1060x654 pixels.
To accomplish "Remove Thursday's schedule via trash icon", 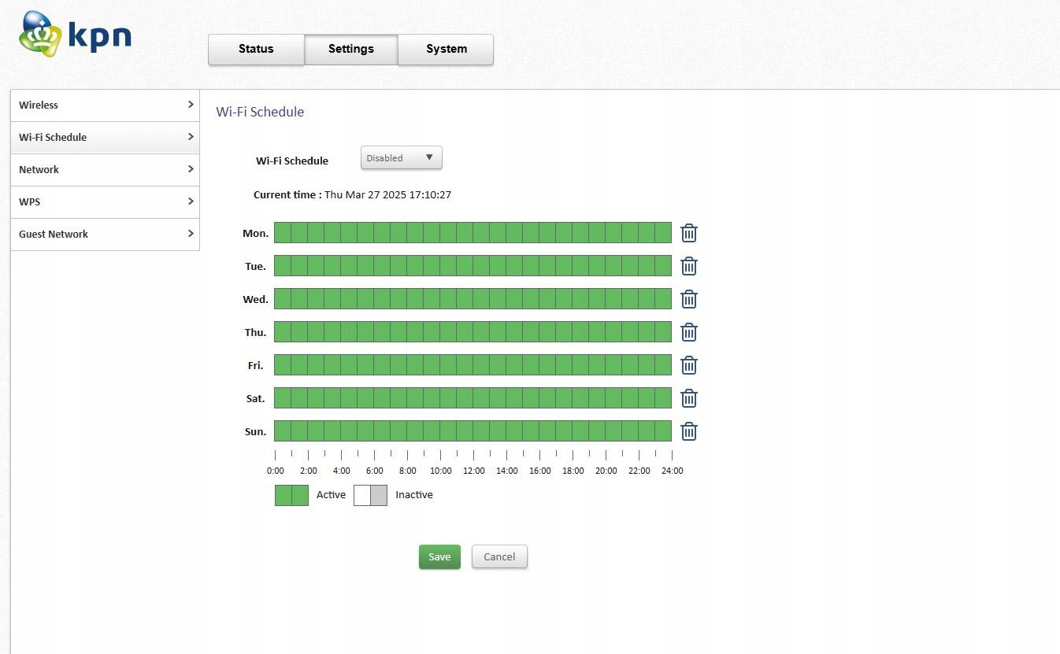I will [689, 332].
